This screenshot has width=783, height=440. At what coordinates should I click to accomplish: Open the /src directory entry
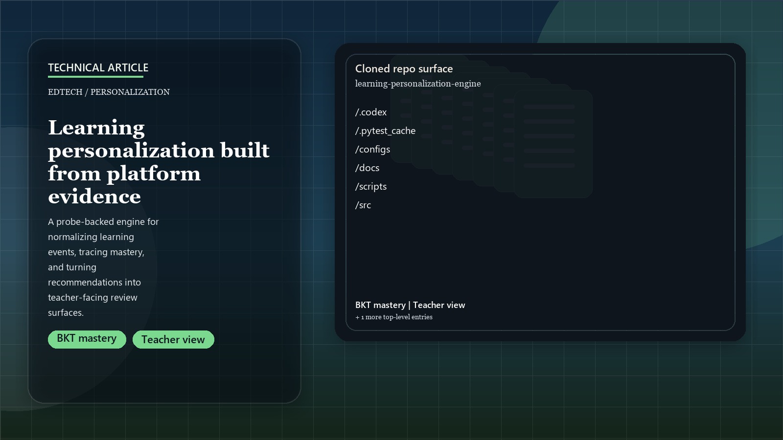(x=363, y=205)
